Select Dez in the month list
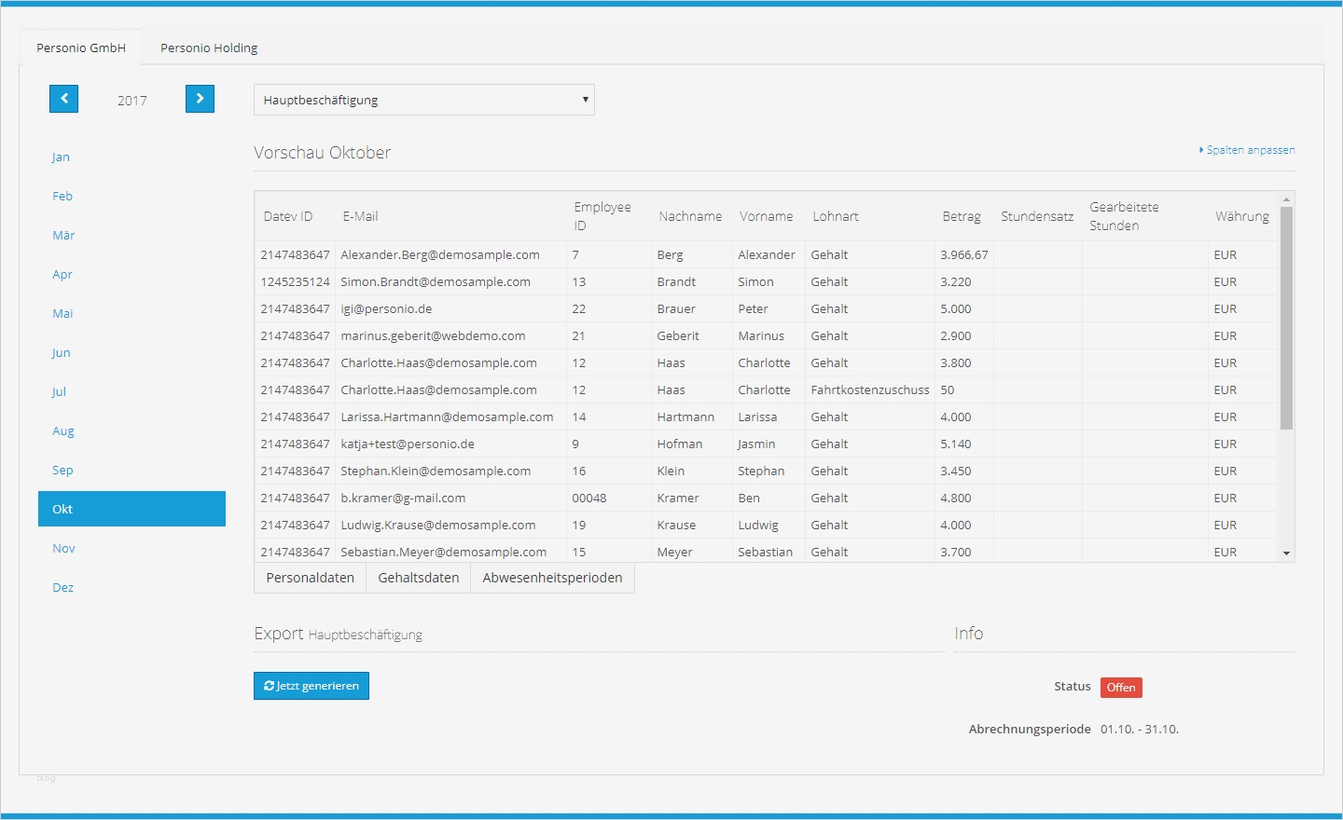The image size is (1343, 820). click(x=62, y=587)
